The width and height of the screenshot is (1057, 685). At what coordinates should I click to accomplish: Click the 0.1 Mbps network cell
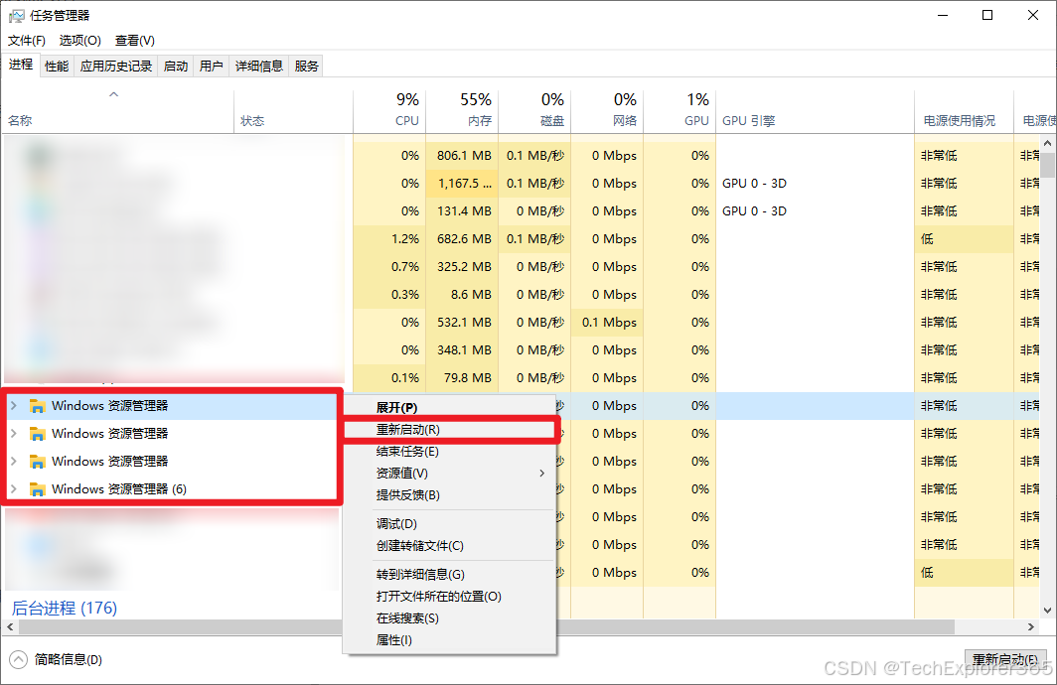click(609, 323)
